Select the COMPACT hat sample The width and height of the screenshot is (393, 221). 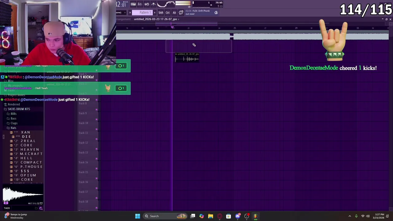[31, 162]
